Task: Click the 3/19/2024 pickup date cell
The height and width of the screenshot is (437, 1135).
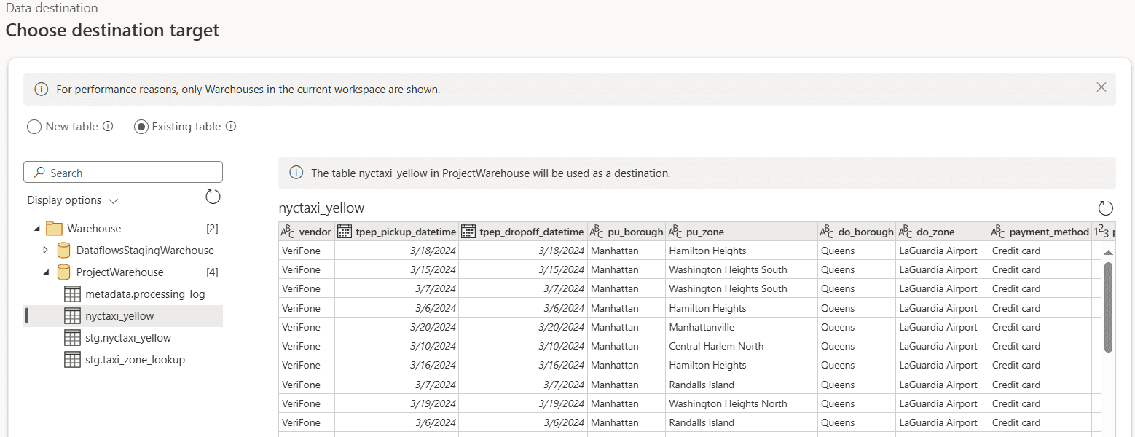Action: click(397, 403)
